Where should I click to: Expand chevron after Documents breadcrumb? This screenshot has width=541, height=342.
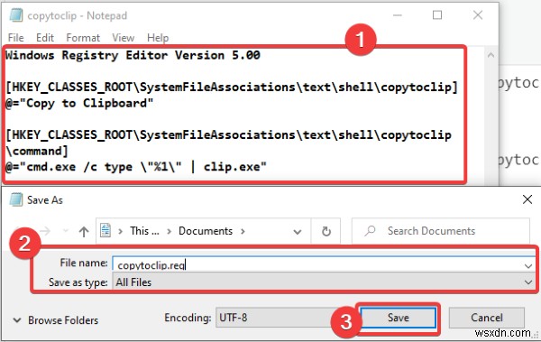[243, 231]
